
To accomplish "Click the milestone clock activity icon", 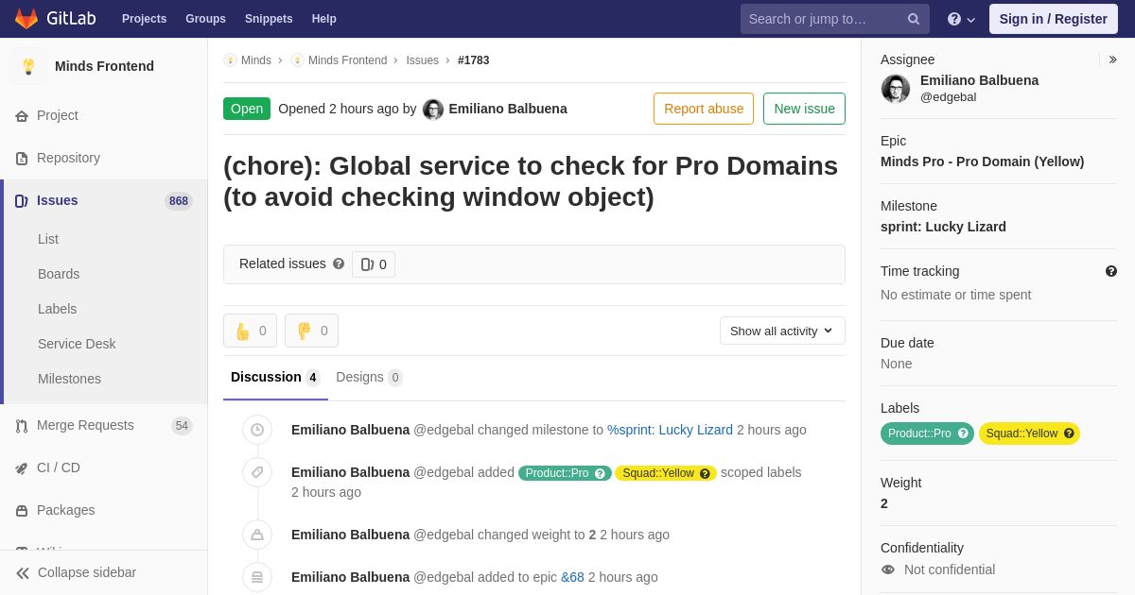I will click(257, 430).
